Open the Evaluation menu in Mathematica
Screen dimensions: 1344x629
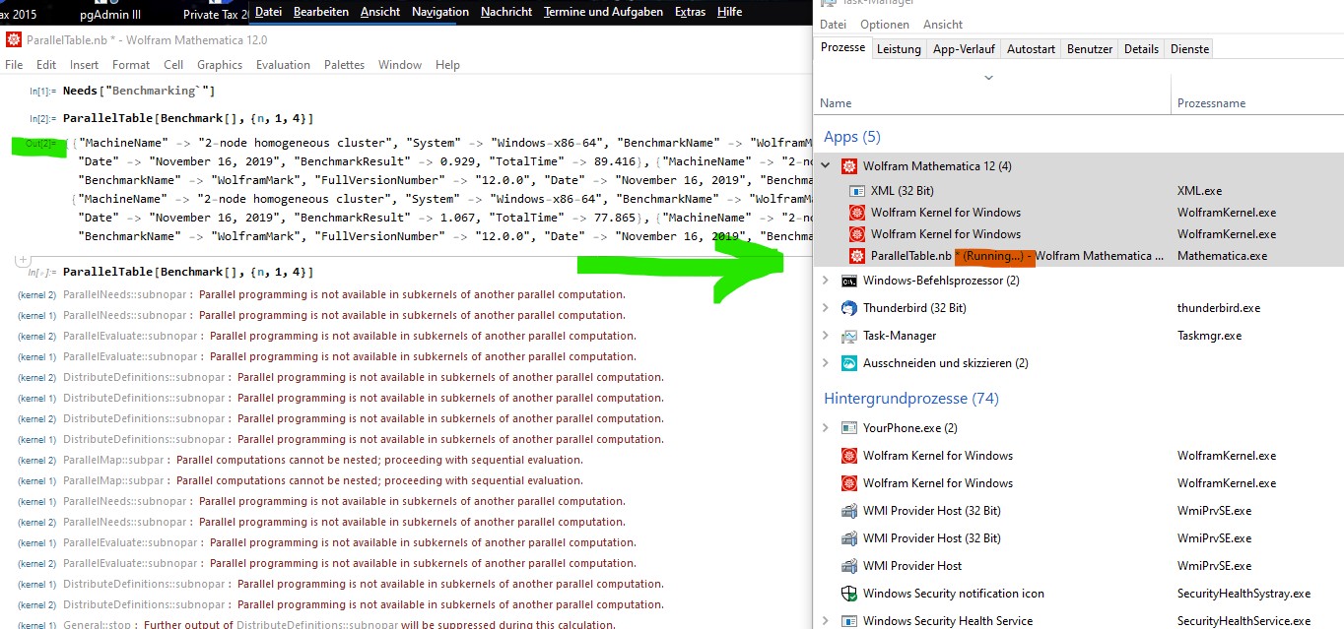[283, 65]
